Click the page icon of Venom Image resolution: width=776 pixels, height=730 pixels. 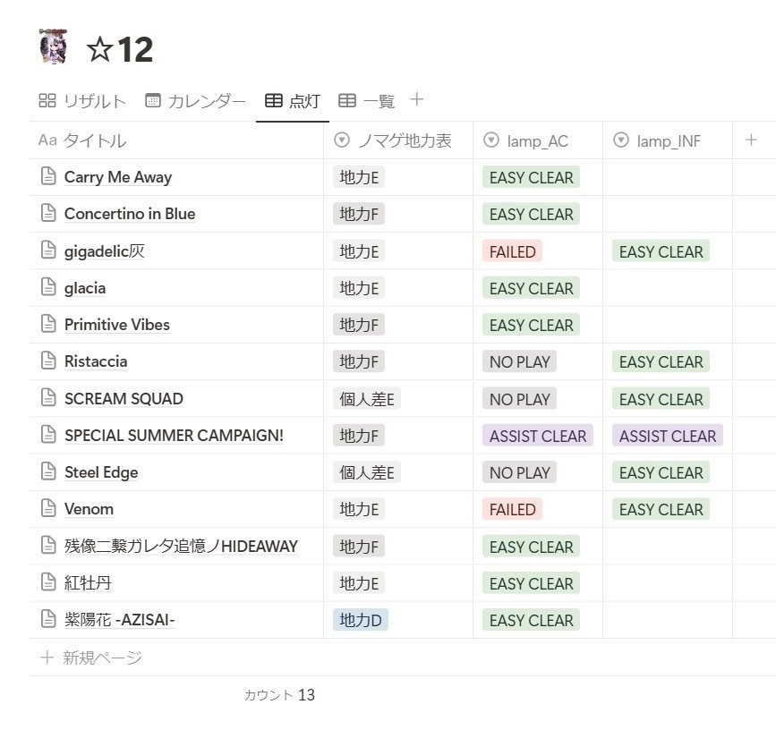48,507
